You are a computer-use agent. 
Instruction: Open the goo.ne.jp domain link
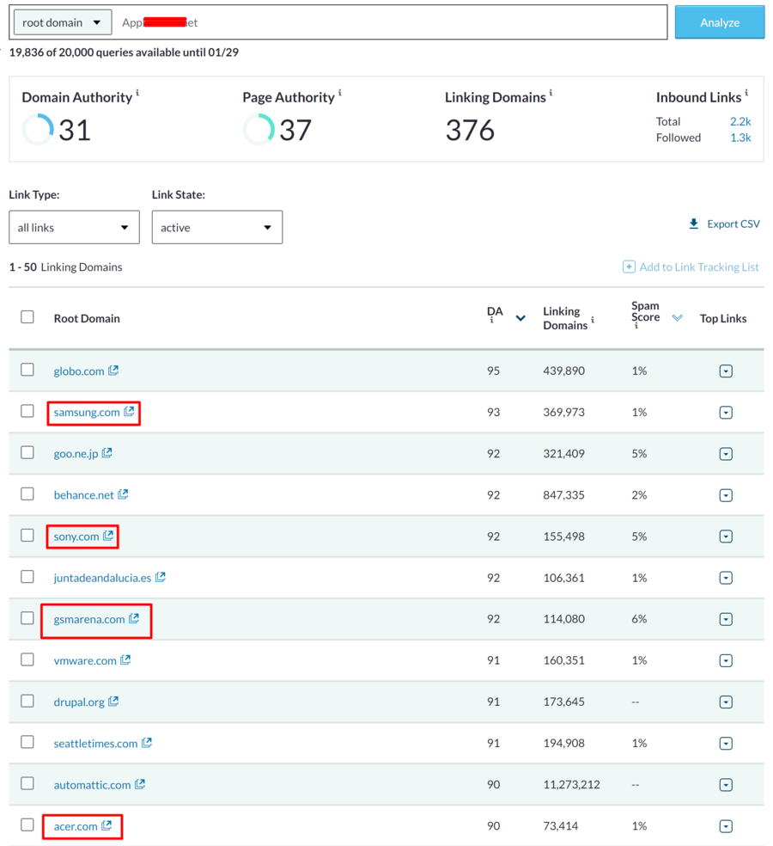tap(76, 454)
